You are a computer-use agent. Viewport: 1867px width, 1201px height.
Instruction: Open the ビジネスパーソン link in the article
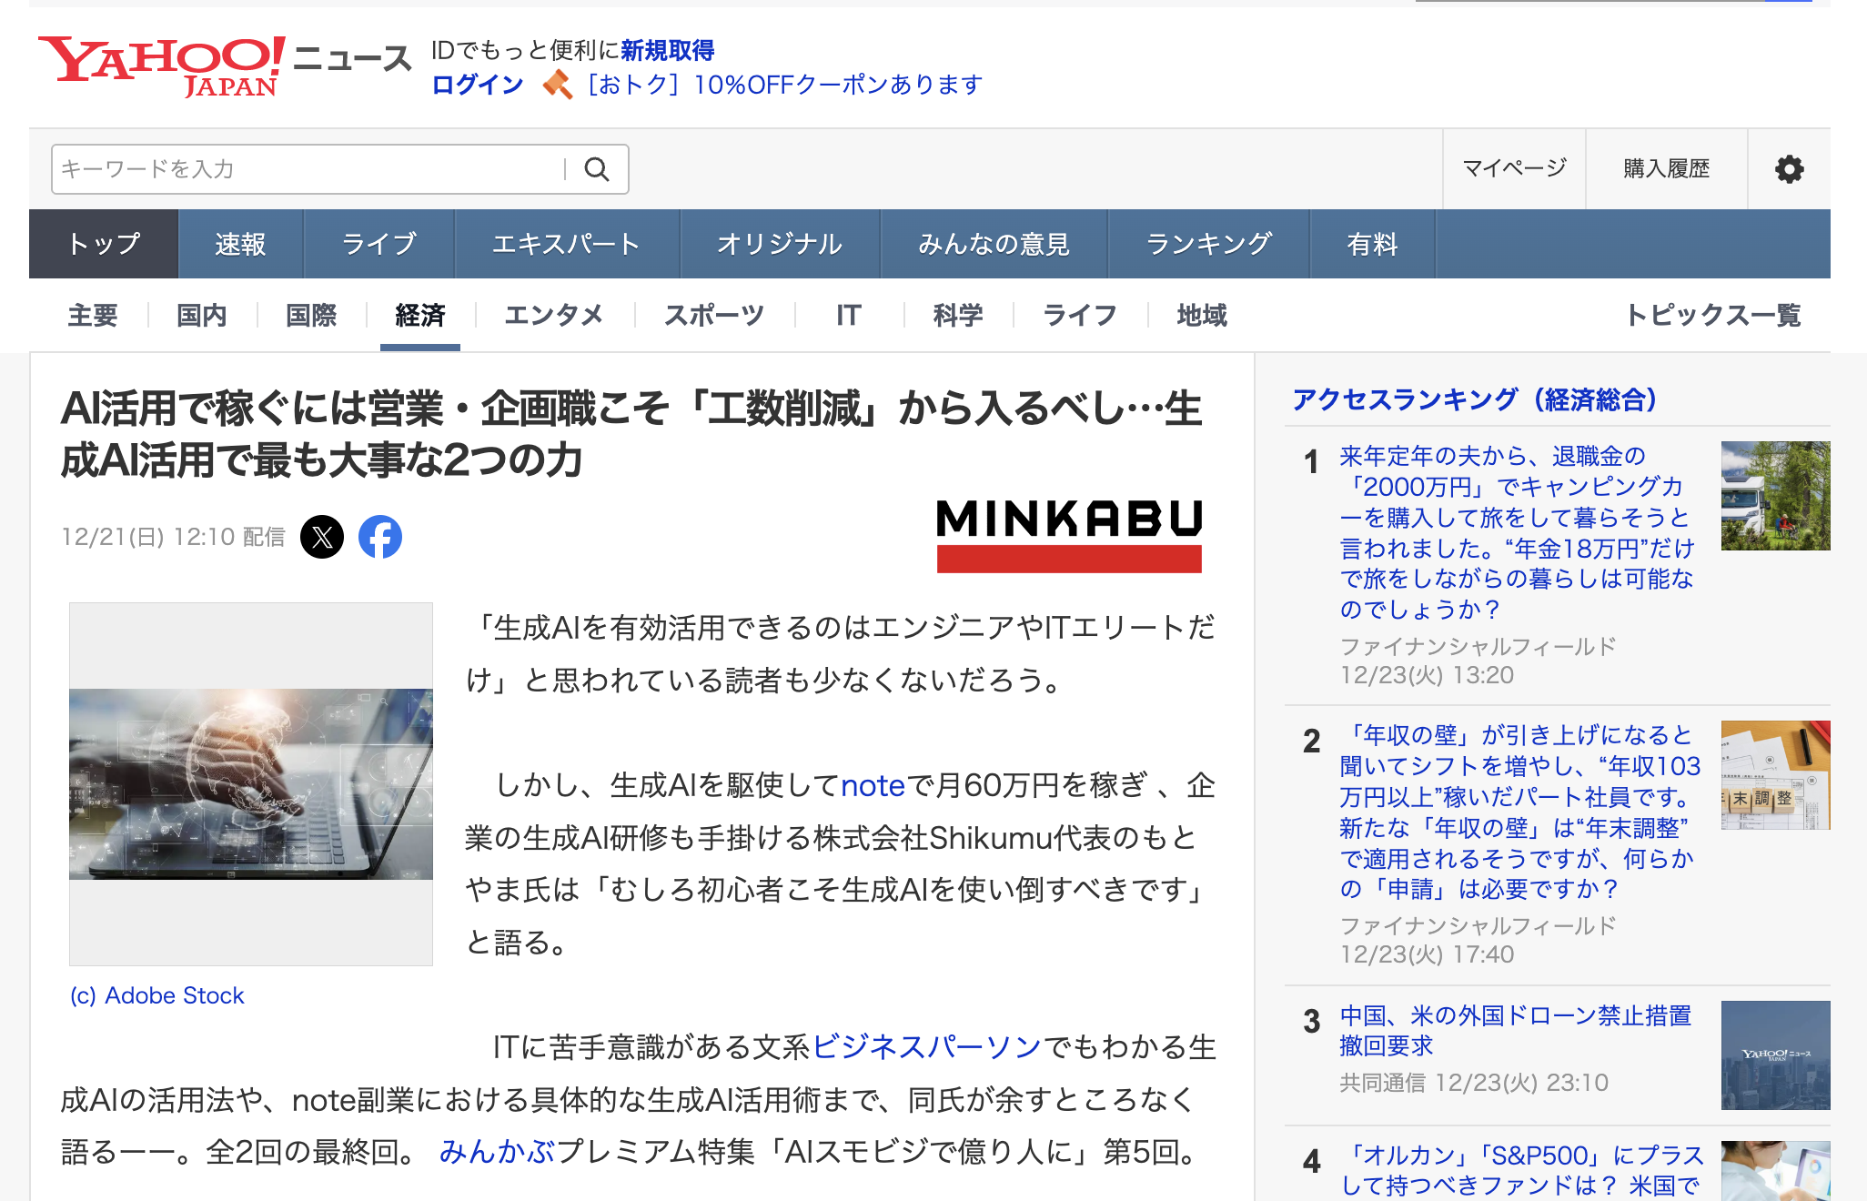point(926,1047)
